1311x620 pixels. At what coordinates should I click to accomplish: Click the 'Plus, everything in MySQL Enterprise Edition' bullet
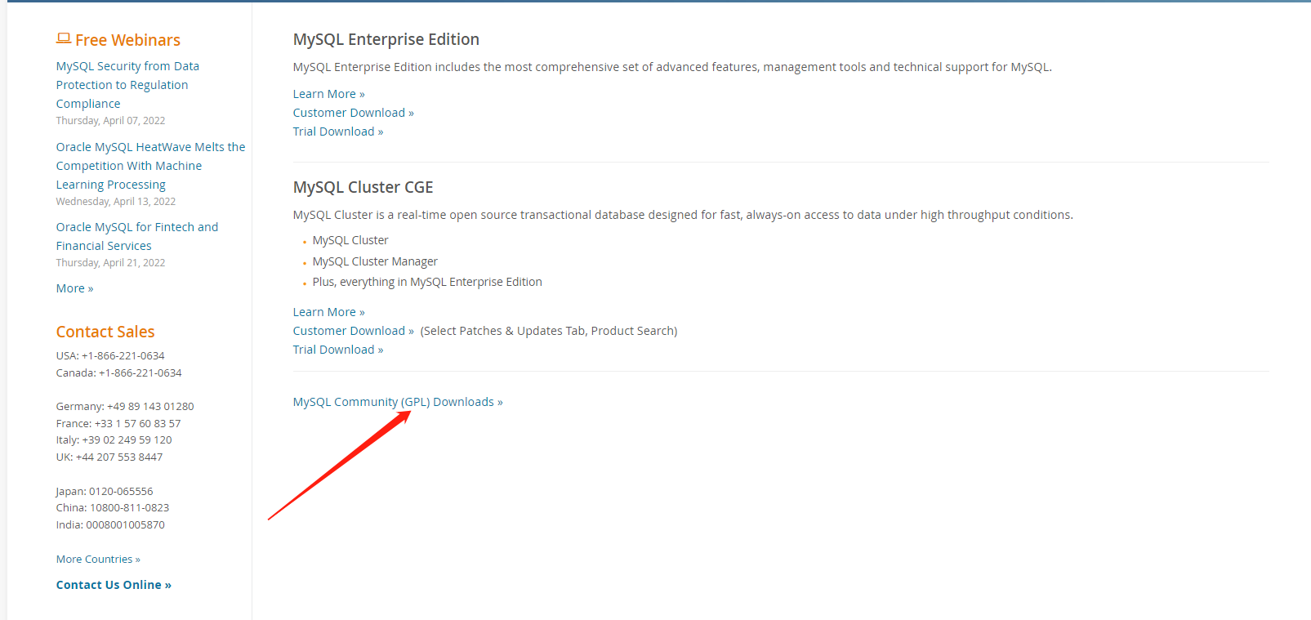coord(427,282)
